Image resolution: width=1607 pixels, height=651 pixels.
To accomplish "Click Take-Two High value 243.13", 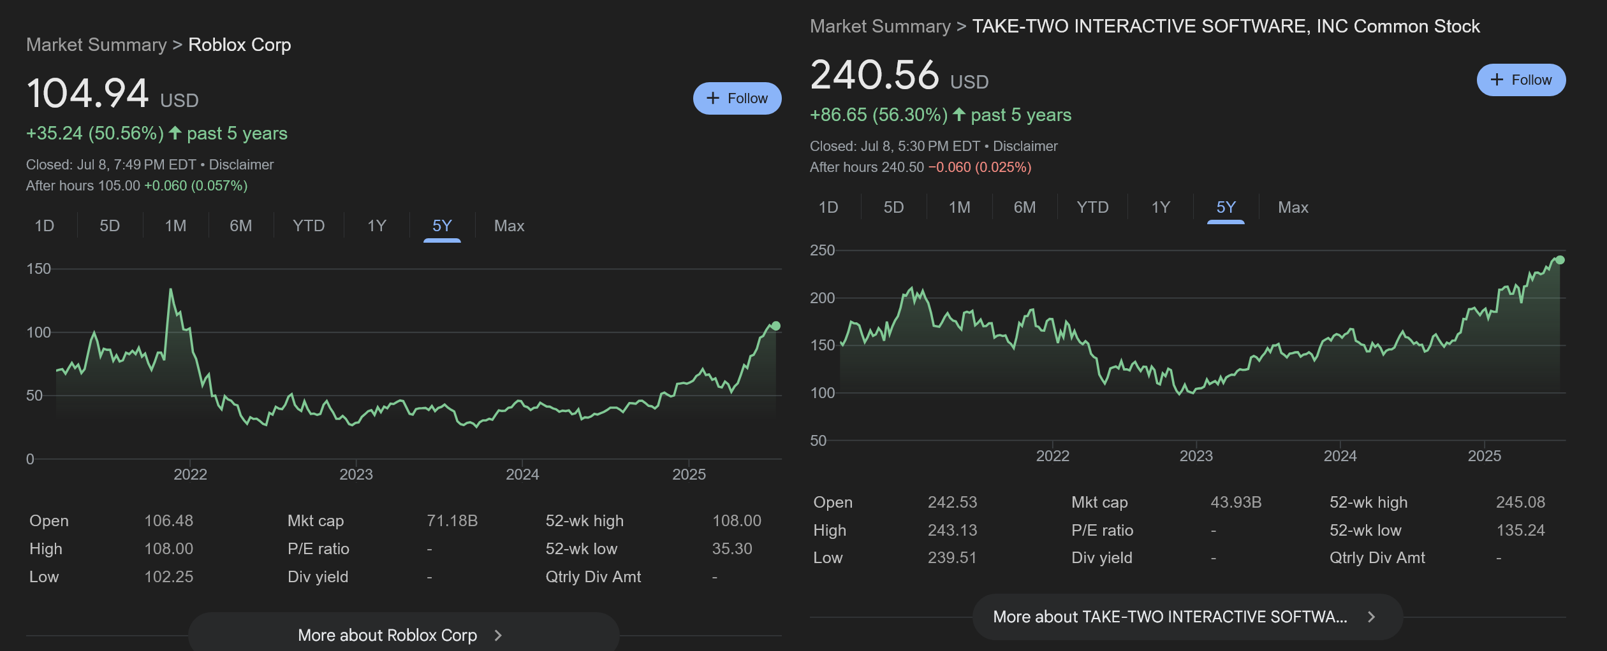I will [x=952, y=530].
